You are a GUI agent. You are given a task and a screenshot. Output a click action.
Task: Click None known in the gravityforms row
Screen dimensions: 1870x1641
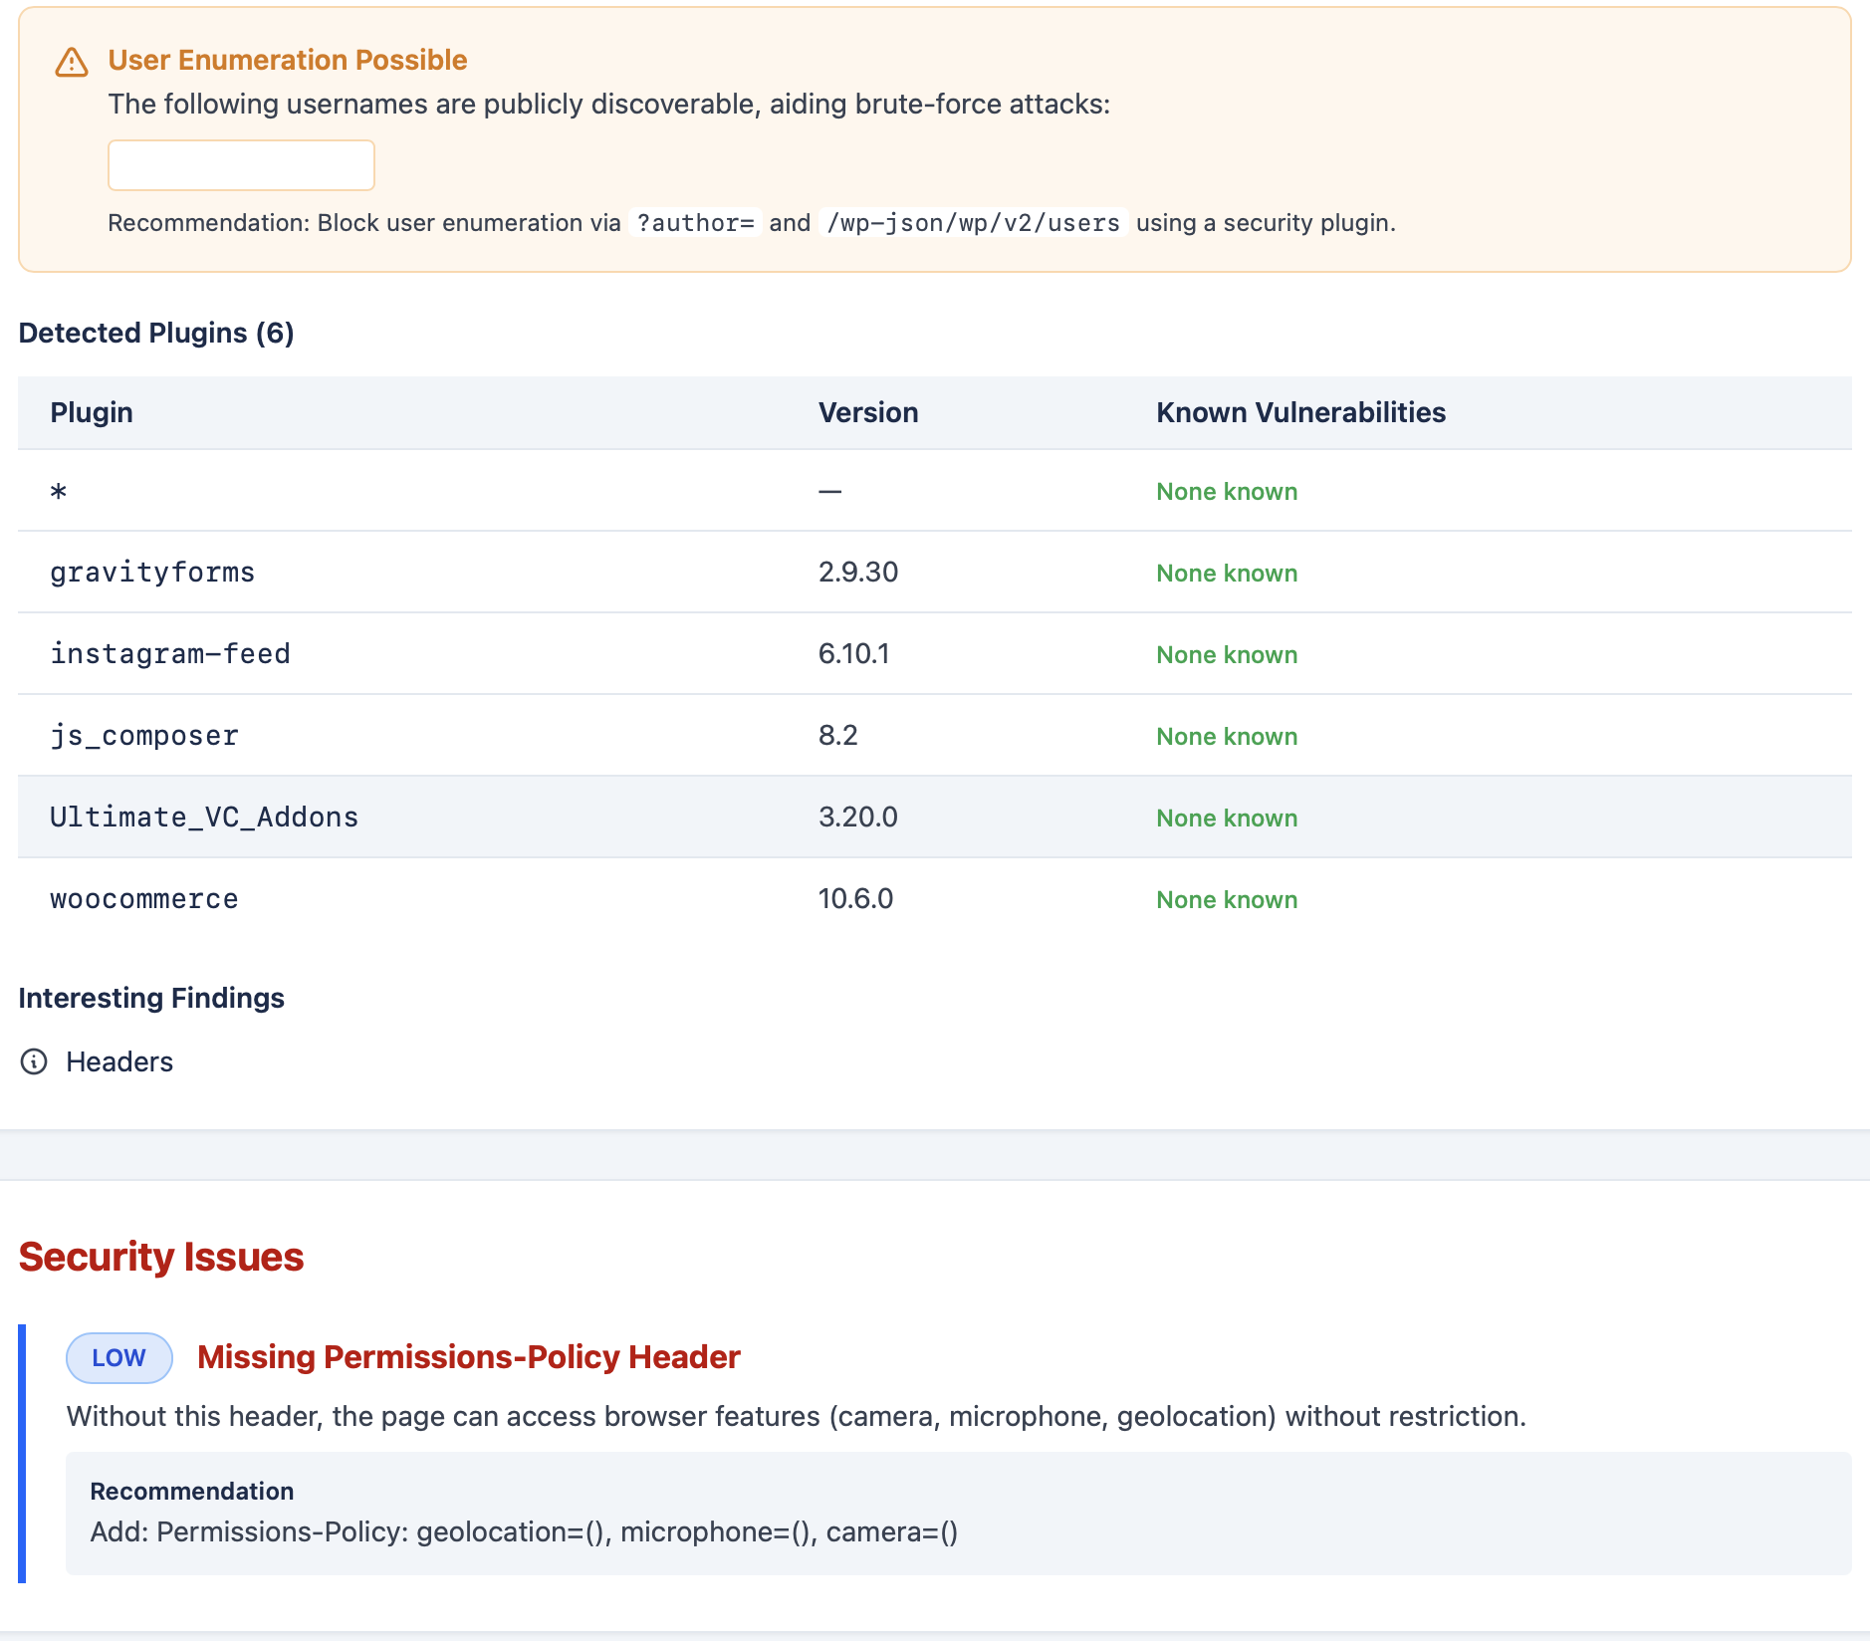point(1227,574)
